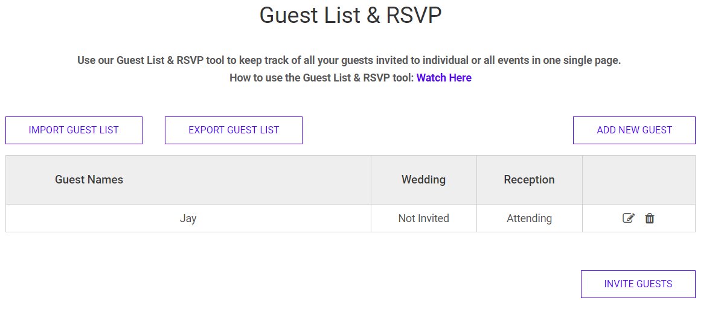
Task: Click 'RSVP' in the page heading
Action: [x=414, y=16]
